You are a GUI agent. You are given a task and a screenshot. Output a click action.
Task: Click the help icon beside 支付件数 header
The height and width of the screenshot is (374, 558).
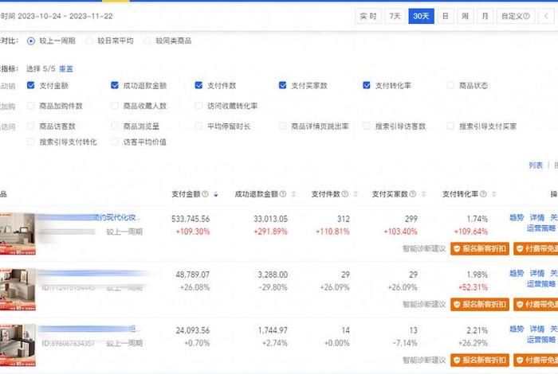[344, 194]
